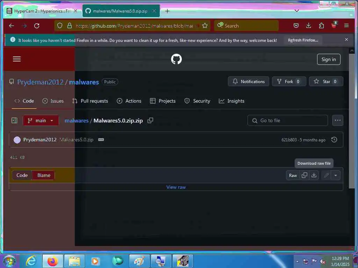Open more file actions ellipsis menu

pyautogui.click(x=338, y=120)
